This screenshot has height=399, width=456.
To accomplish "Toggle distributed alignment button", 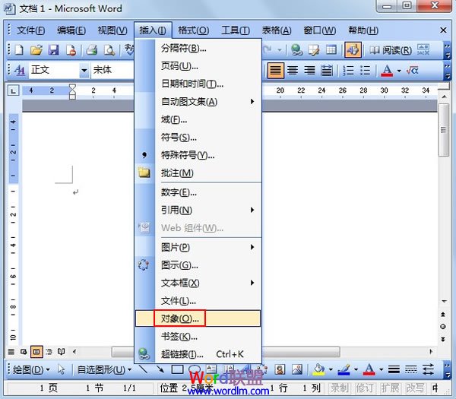I will [327, 70].
